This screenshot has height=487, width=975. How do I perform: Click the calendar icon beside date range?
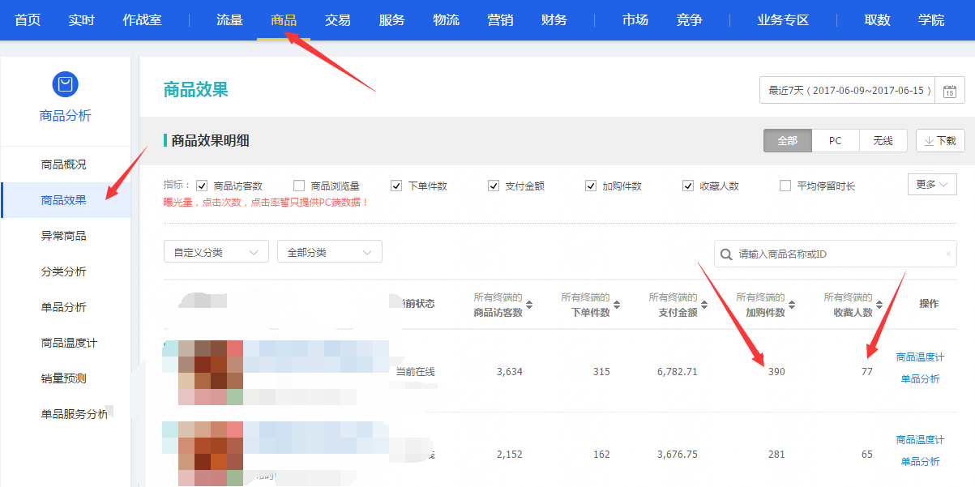click(x=949, y=91)
